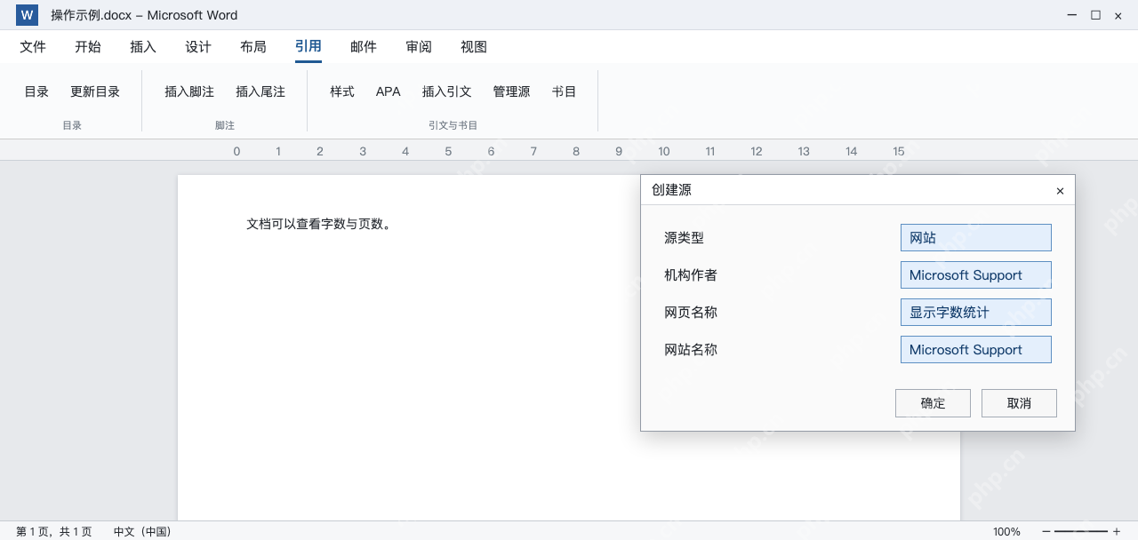This screenshot has height=540, width=1138.
Task: Click the Word app icon in title bar
Action: point(27,15)
